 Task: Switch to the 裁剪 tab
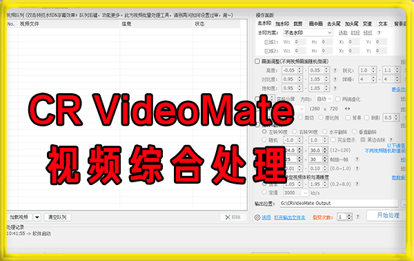point(298,23)
